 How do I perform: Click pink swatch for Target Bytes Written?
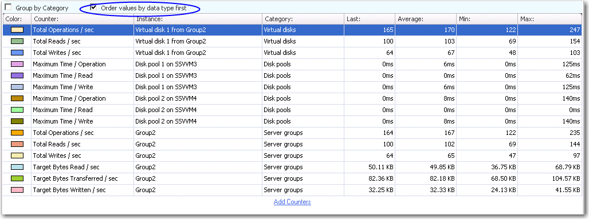18,190
